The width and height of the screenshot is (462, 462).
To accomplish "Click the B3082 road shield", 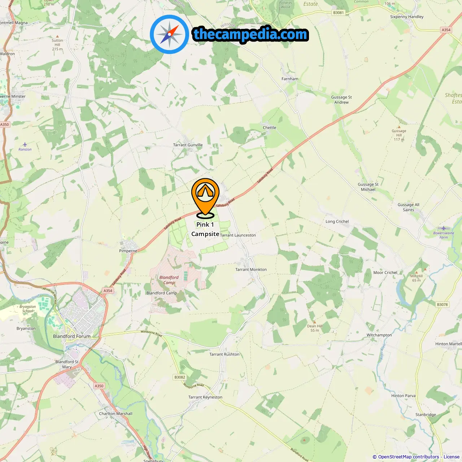I will tap(180, 377).
